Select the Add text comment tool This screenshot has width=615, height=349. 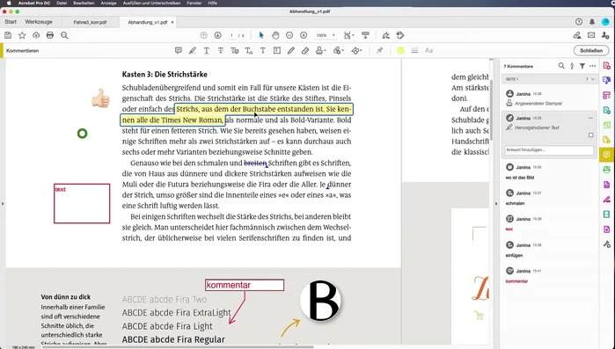263,50
